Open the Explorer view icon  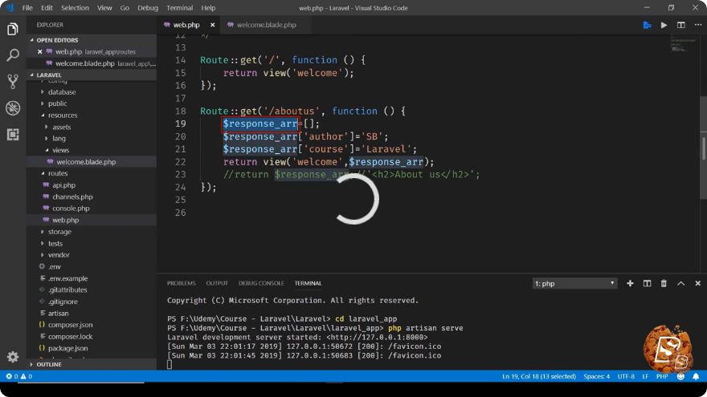click(x=13, y=29)
